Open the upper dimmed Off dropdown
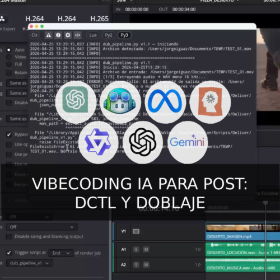The image size is (280, 280). click(29, 217)
